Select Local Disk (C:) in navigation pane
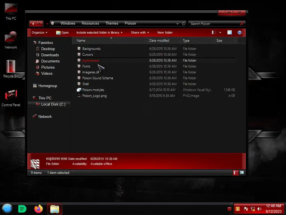 [53, 104]
